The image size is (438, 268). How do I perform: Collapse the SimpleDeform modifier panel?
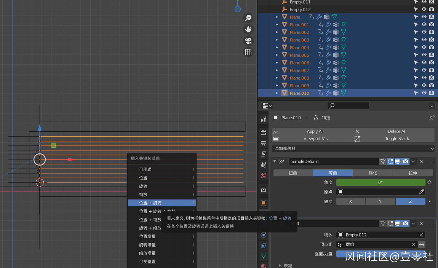[x=275, y=161]
